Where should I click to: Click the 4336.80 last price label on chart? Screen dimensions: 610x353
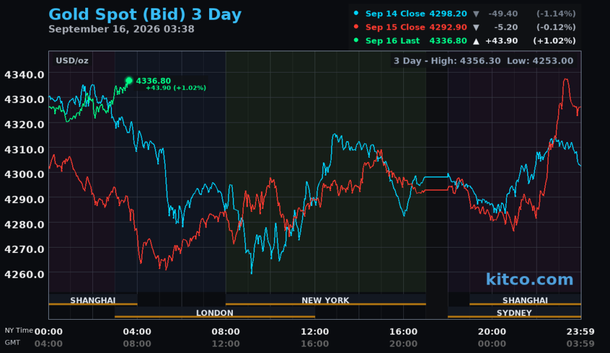click(153, 81)
